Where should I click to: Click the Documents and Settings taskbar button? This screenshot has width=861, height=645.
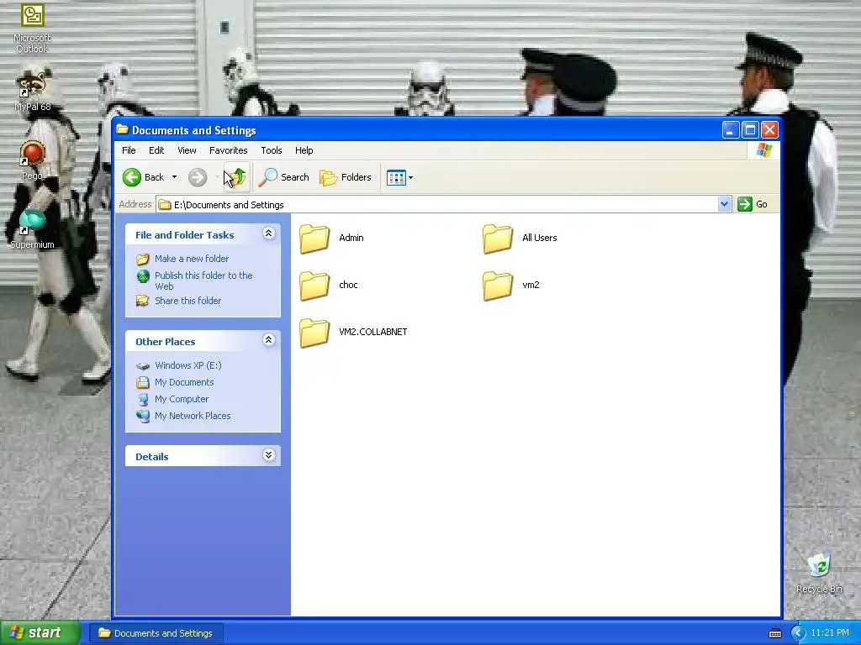[156, 633]
